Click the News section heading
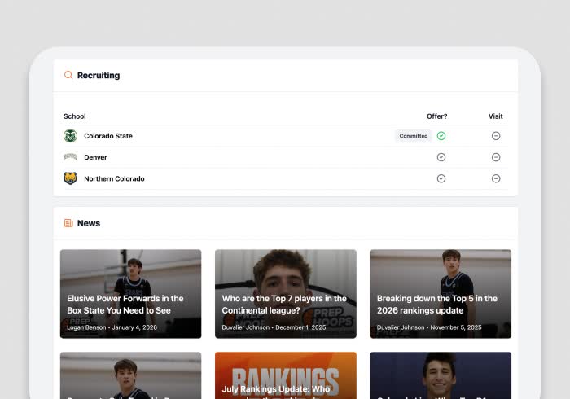This screenshot has height=399, width=570. (x=89, y=223)
